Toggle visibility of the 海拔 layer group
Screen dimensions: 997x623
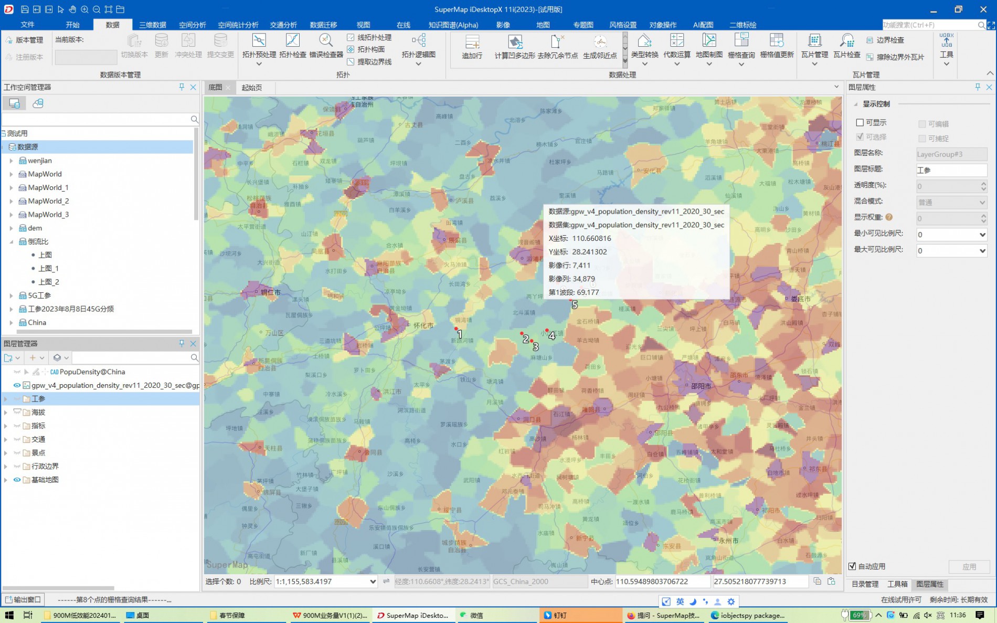coord(17,412)
